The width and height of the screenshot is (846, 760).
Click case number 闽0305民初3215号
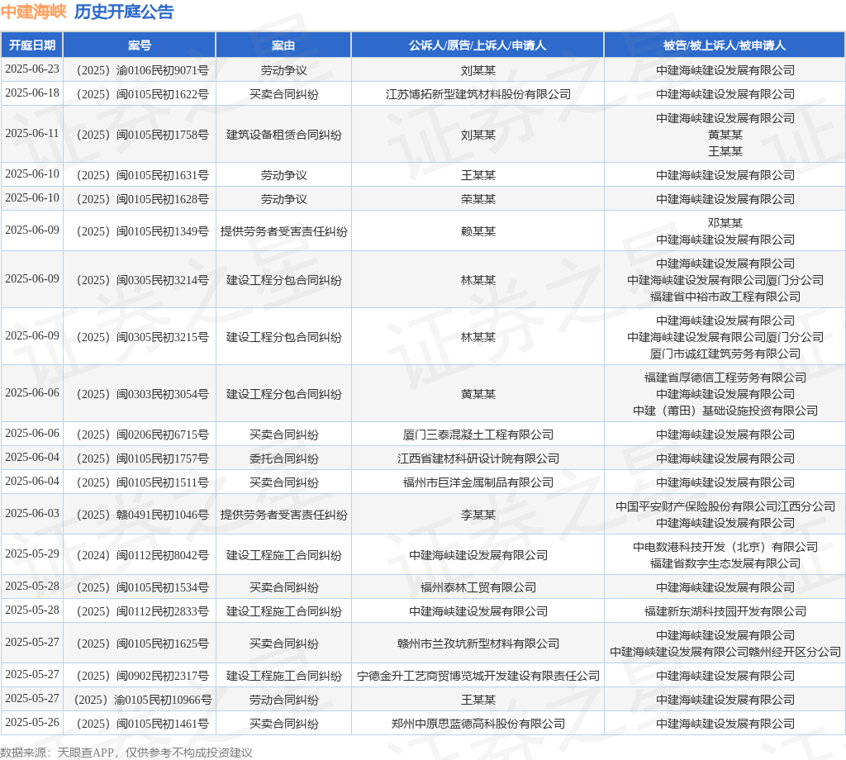coord(142,336)
